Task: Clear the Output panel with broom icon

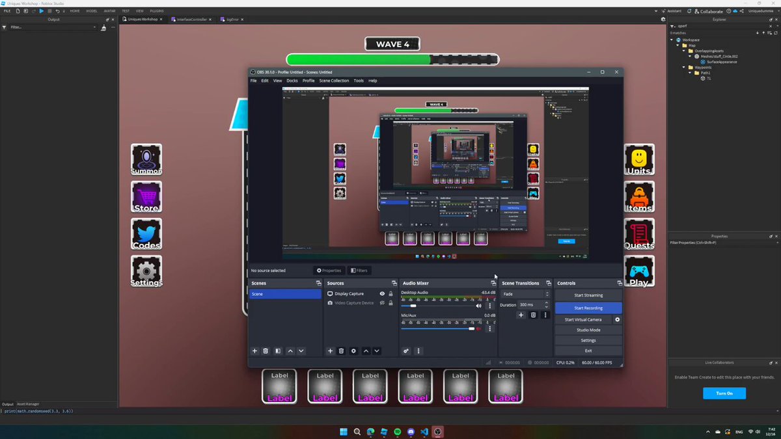Action: click(103, 27)
